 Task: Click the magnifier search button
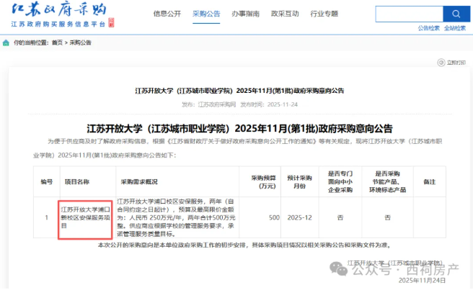pyautogui.click(x=456, y=14)
